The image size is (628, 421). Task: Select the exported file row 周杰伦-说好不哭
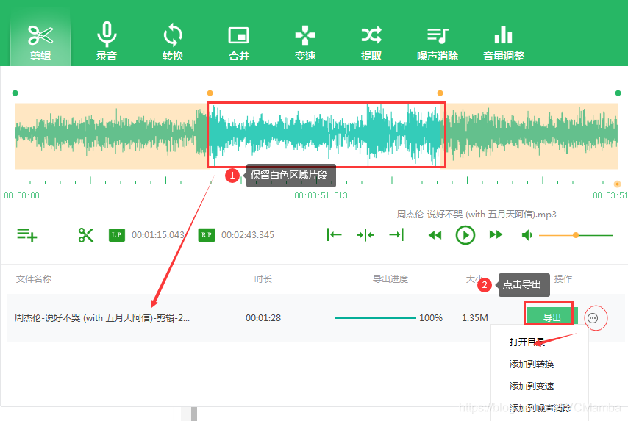tap(316, 317)
